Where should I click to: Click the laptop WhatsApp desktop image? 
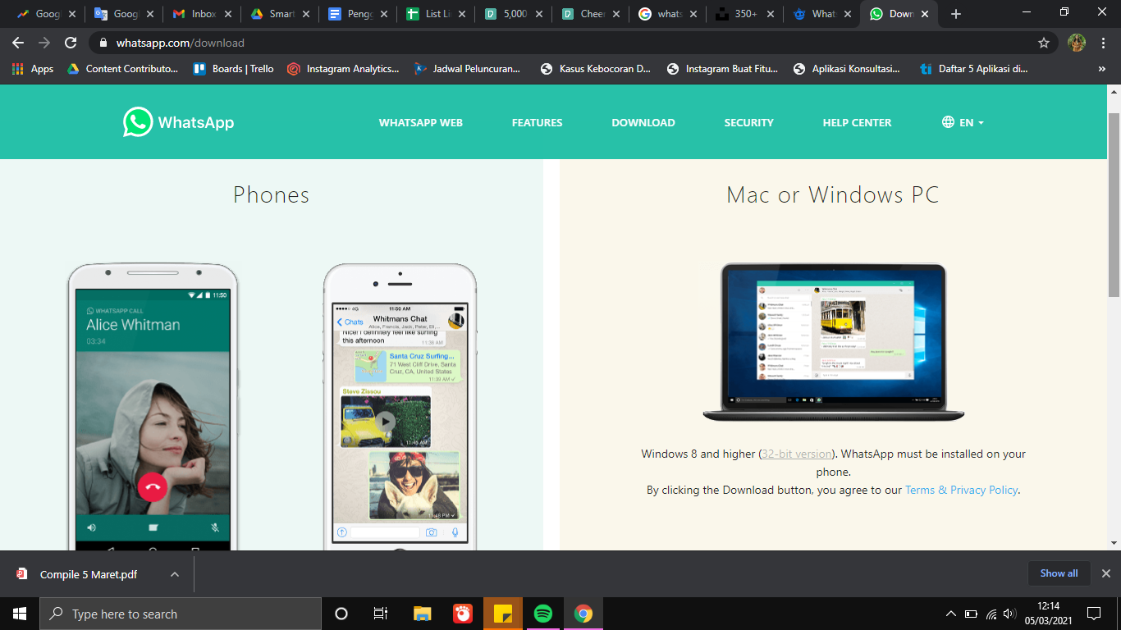[x=834, y=342]
